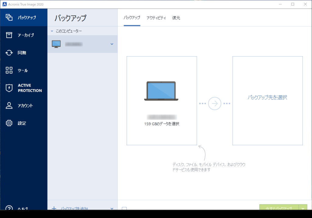Click the laptop source icon

161,91
